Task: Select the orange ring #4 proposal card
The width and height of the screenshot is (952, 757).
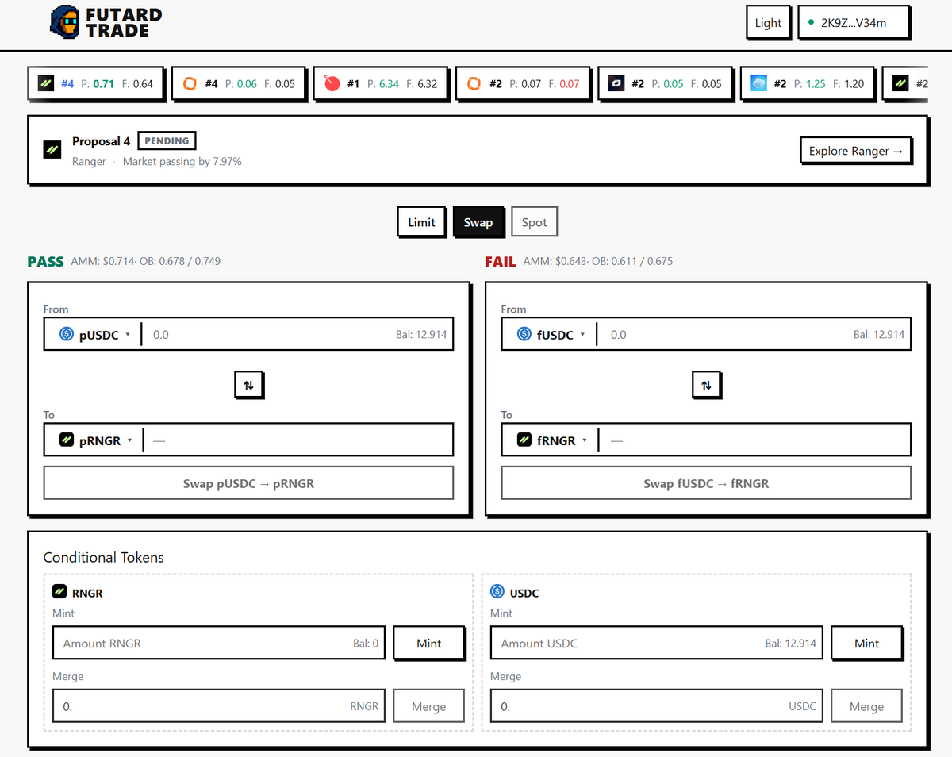Action: tap(238, 83)
